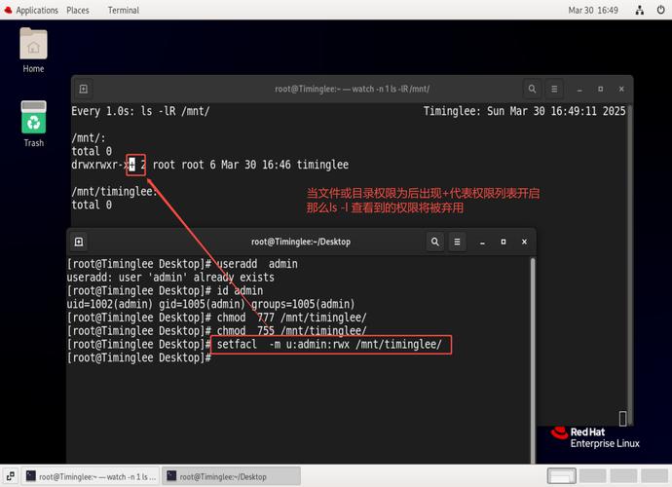
Task: Click the '/mnt/:' directory heading
Action: coord(89,138)
